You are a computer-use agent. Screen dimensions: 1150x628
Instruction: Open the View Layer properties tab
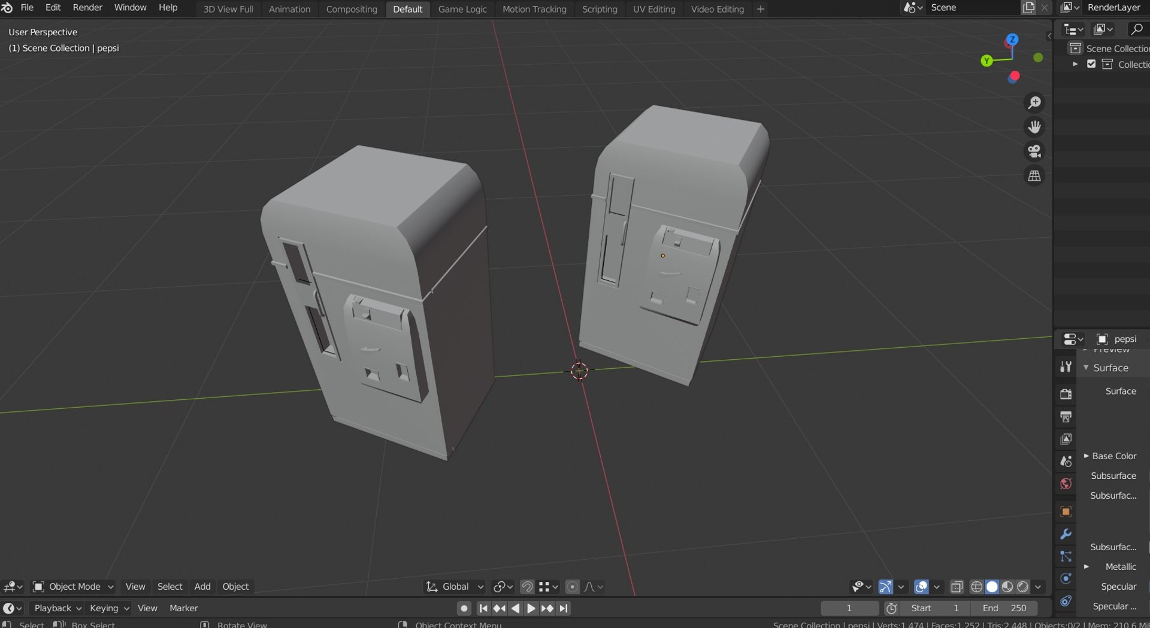[1066, 439]
